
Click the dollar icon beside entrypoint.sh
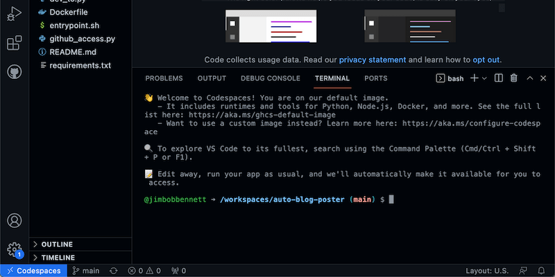[42, 26]
